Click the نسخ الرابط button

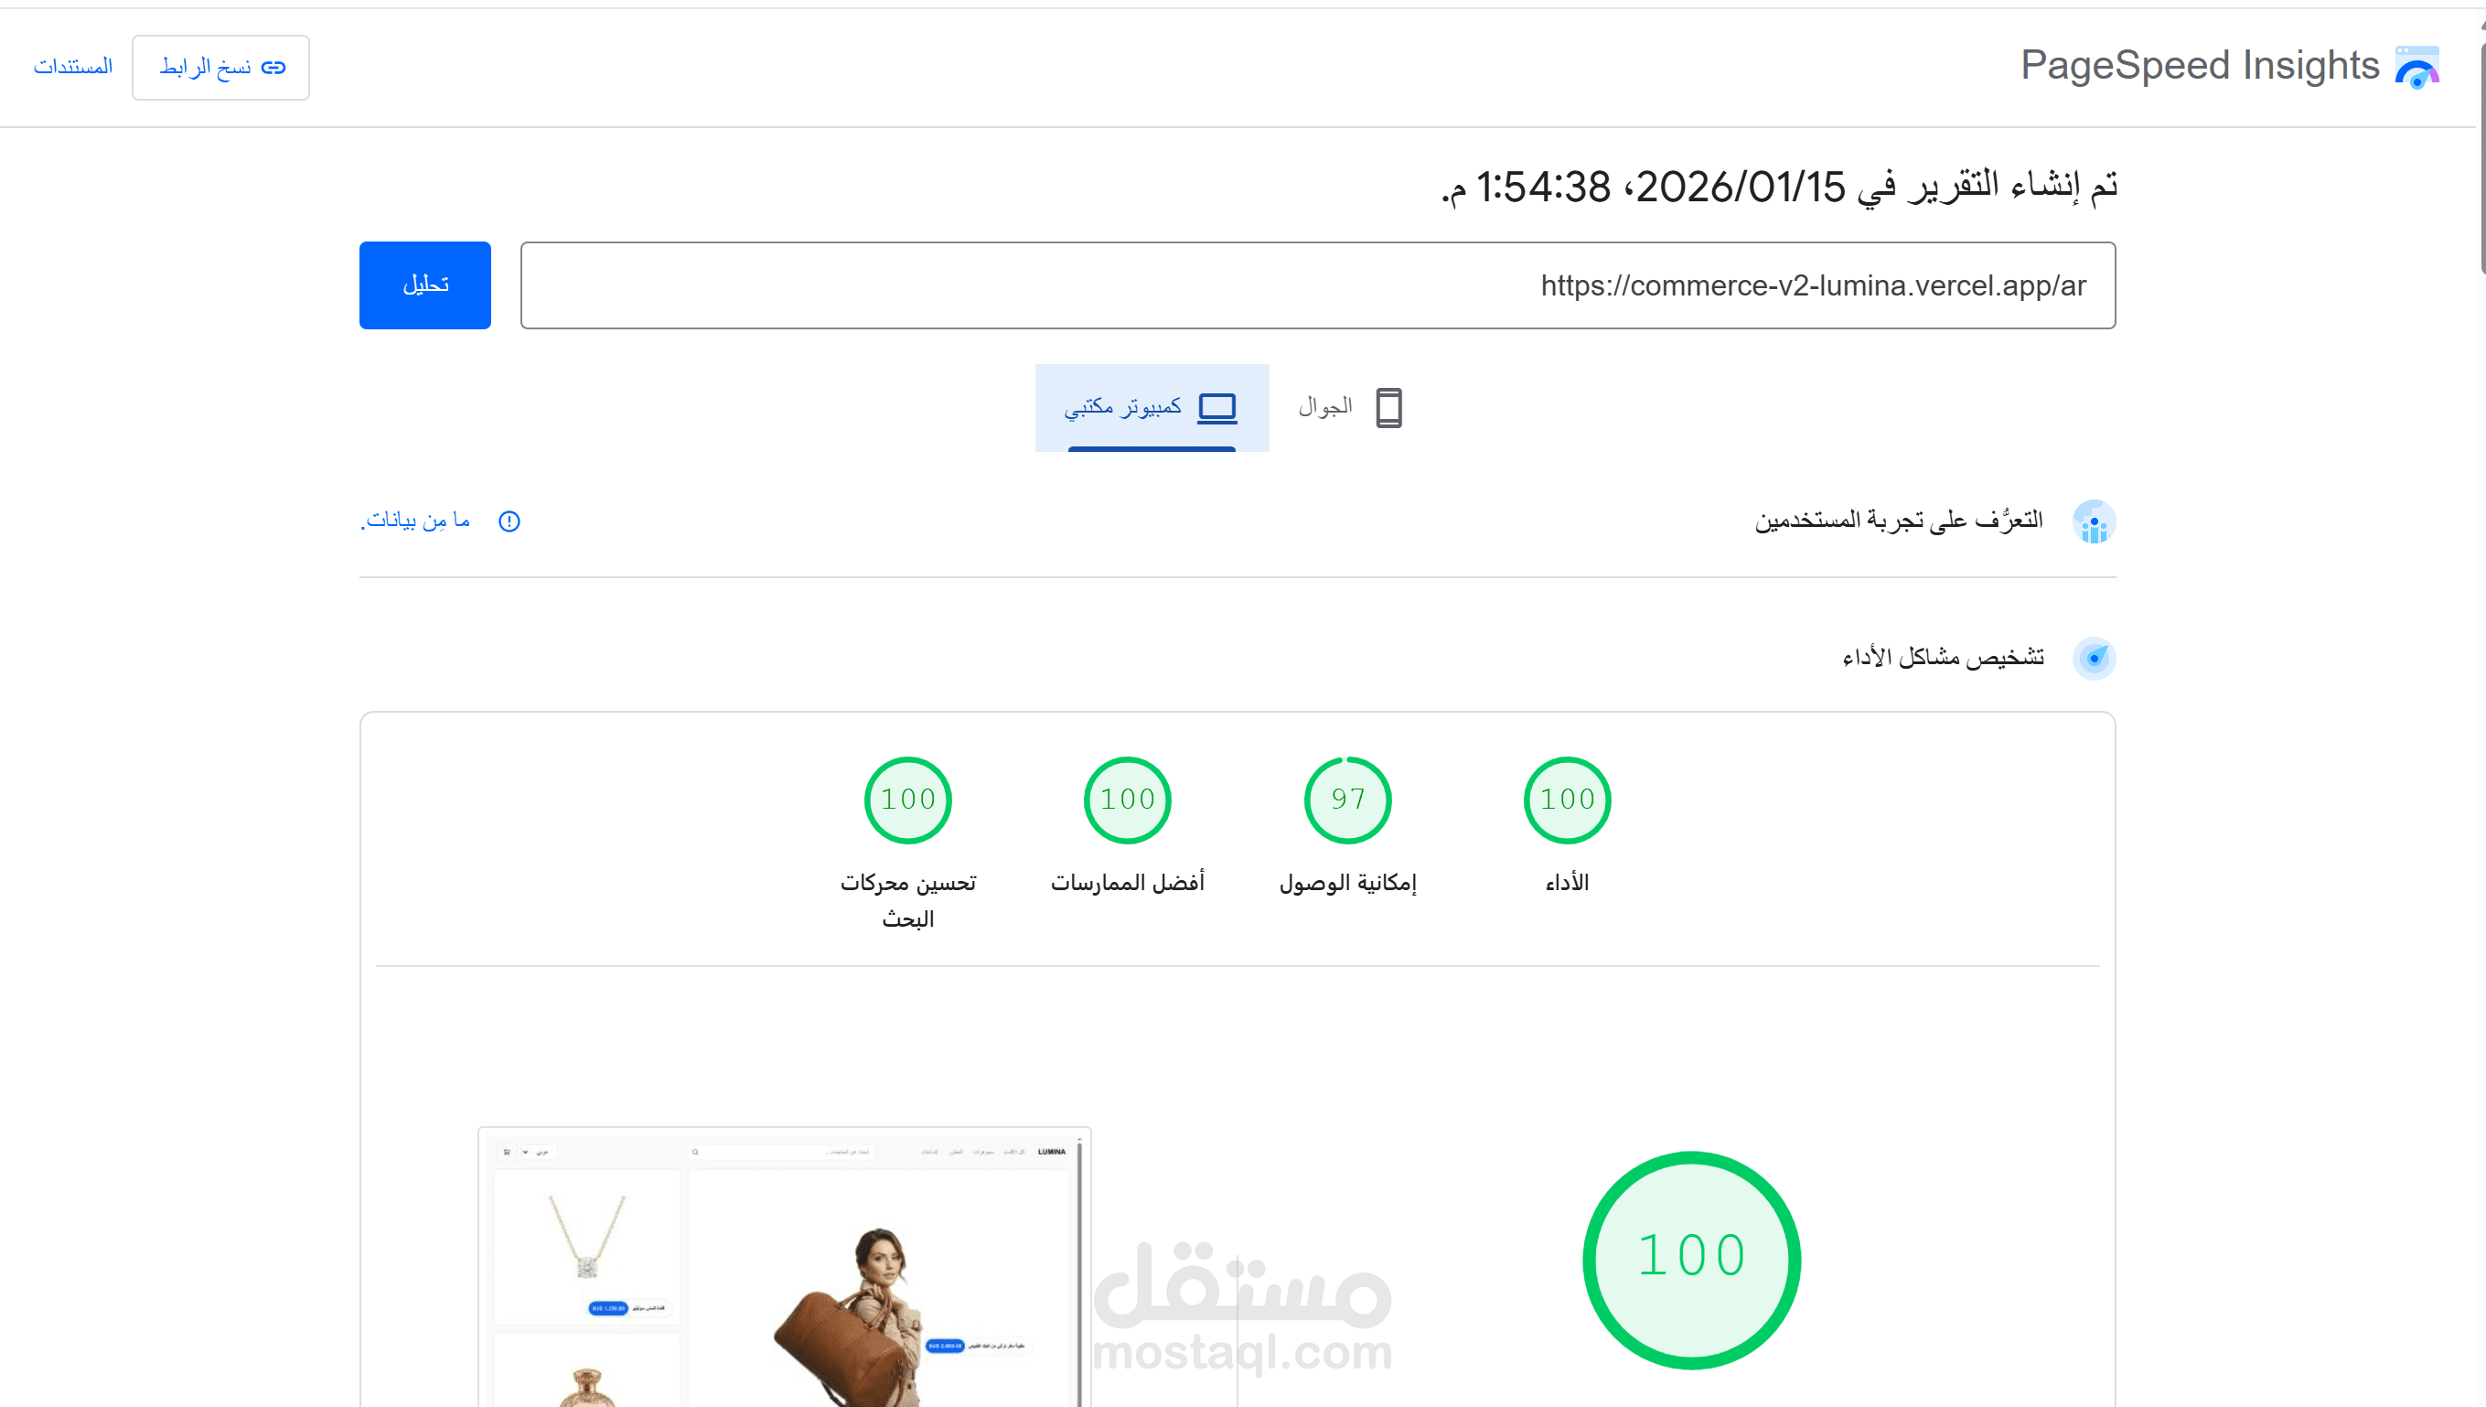tap(220, 67)
